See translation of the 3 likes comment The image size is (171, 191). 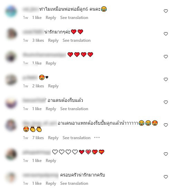pyautogui.click(x=76, y=40)
